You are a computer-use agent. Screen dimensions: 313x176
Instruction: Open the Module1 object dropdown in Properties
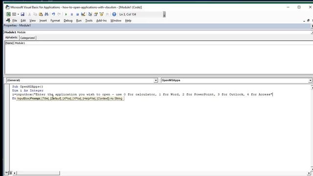click(x=312, y=32)
